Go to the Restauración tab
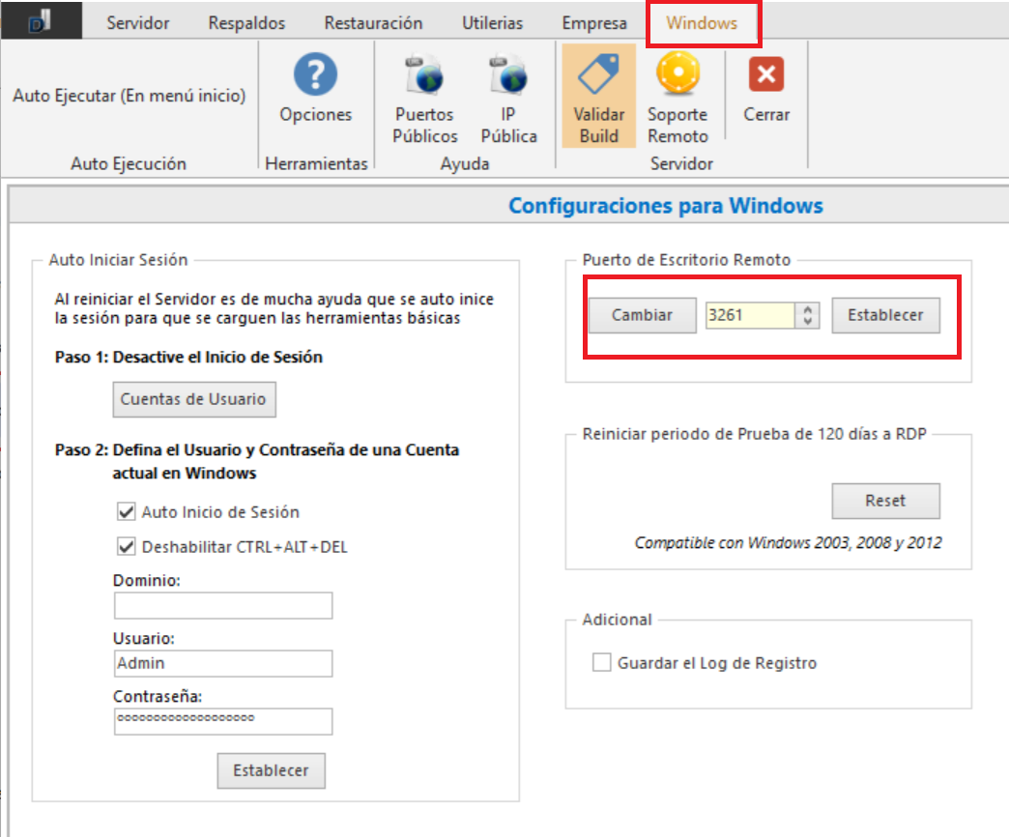The height and width of the screenshot is (837, 1009). pos(373,23)
